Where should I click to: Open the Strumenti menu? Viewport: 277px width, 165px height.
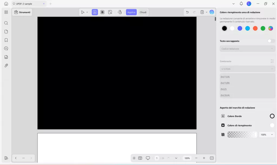coord(22,12)
